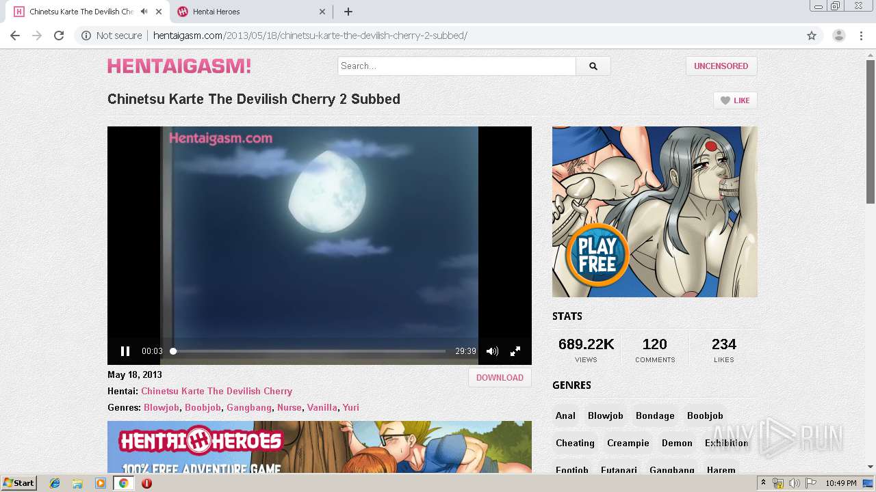Open the UNCENSORED section
This screenshot has width=876, height=492.
coord(721,66)
